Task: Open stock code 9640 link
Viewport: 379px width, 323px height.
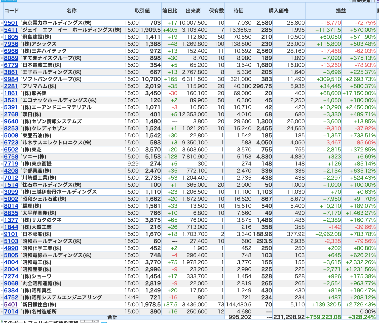Action: coord(11,122)
